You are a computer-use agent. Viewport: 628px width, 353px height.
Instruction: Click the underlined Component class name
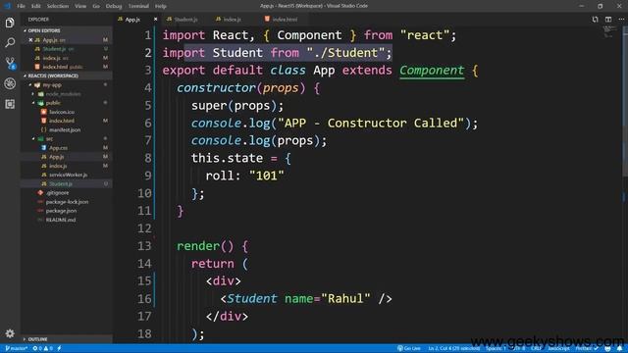[432, 71]
